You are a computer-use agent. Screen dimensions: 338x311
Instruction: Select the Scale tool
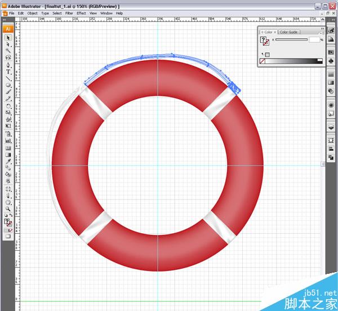tap(8, 113)
